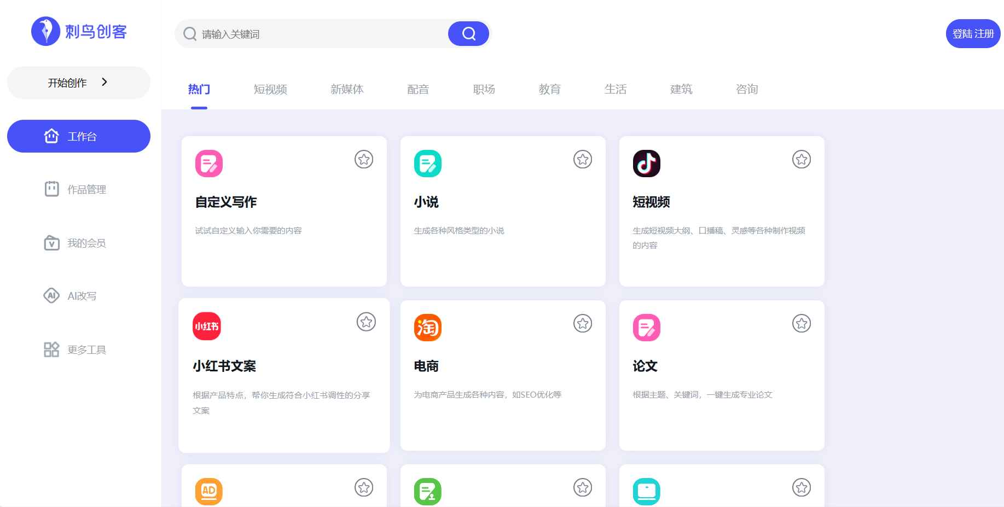Click description 试试自定义输入你需要的内容

pos(248,231)
